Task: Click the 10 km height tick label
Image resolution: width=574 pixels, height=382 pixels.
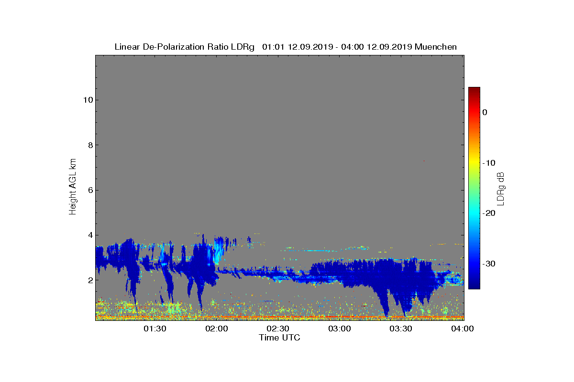Action: [x=87, y=100]
